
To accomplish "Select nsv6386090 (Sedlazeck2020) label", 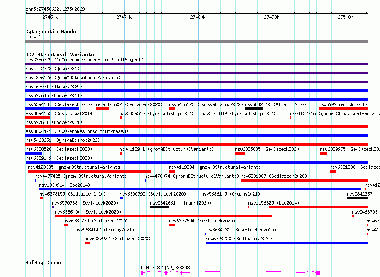I will [88, 212].
